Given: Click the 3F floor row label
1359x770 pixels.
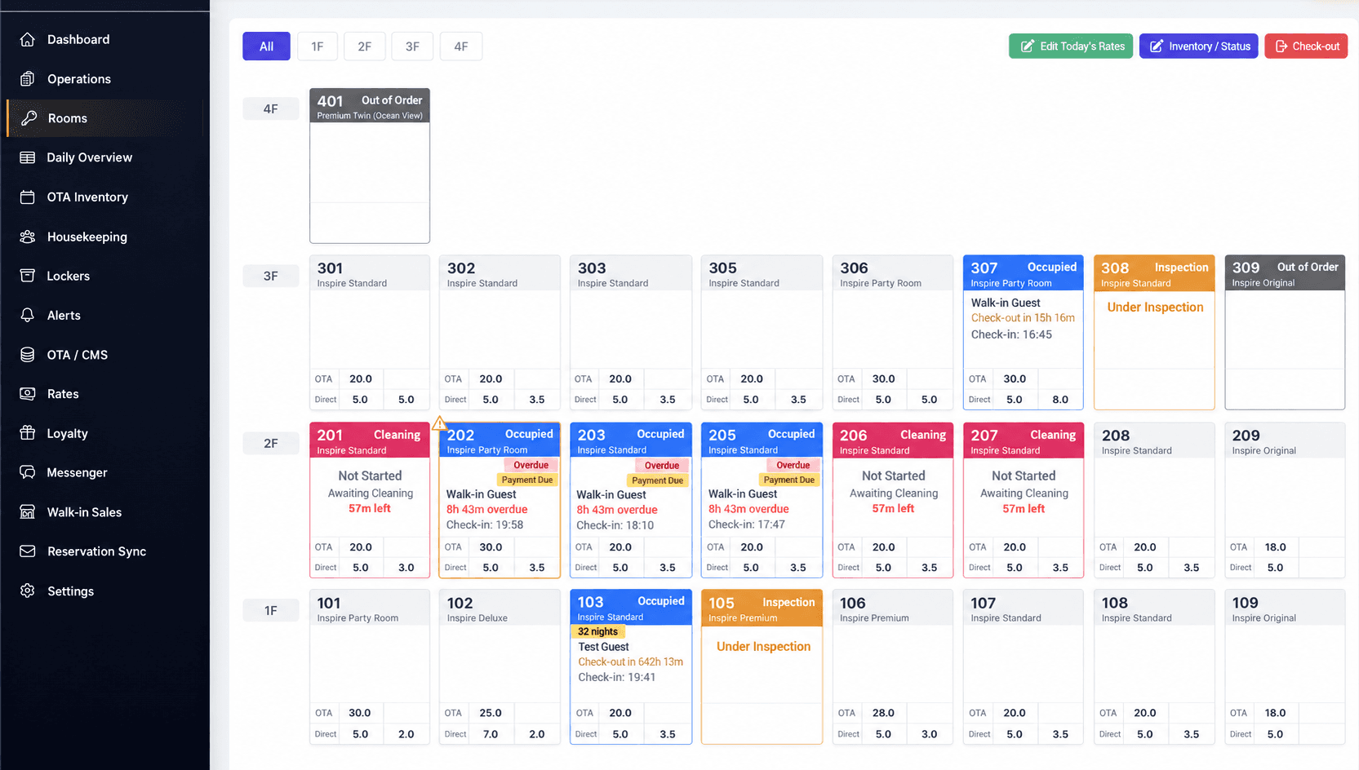Looking at the screenshot, I should tap(271, 276).
